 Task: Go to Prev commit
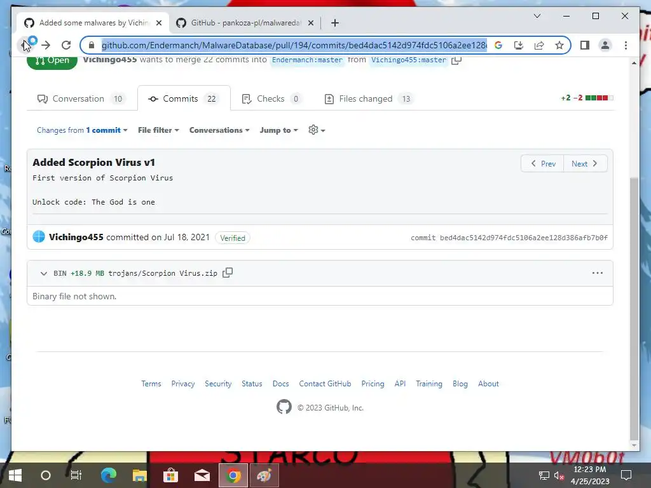[x=543, y=163]
